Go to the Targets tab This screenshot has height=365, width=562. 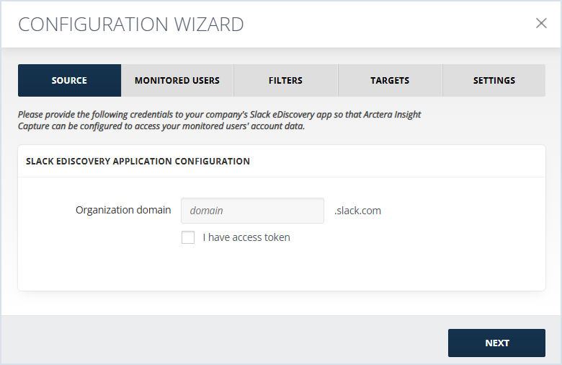click(390, 80)
